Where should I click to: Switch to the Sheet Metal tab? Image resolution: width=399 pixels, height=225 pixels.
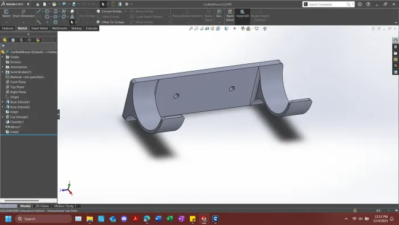(39, 29)
